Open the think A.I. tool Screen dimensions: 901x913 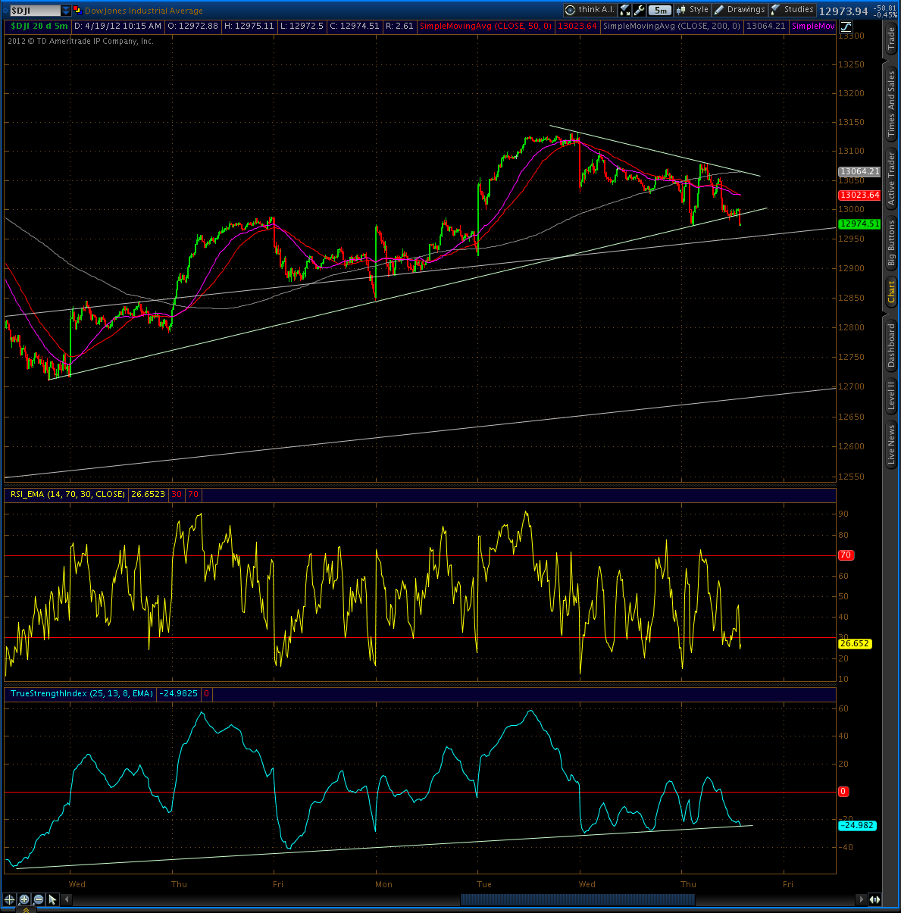[590, 10]
